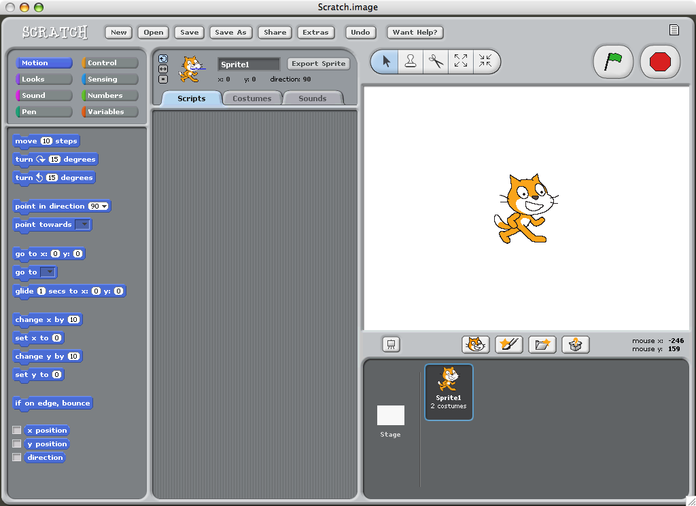
Task: Get a surprise sprite
Action: coord(575,344)
